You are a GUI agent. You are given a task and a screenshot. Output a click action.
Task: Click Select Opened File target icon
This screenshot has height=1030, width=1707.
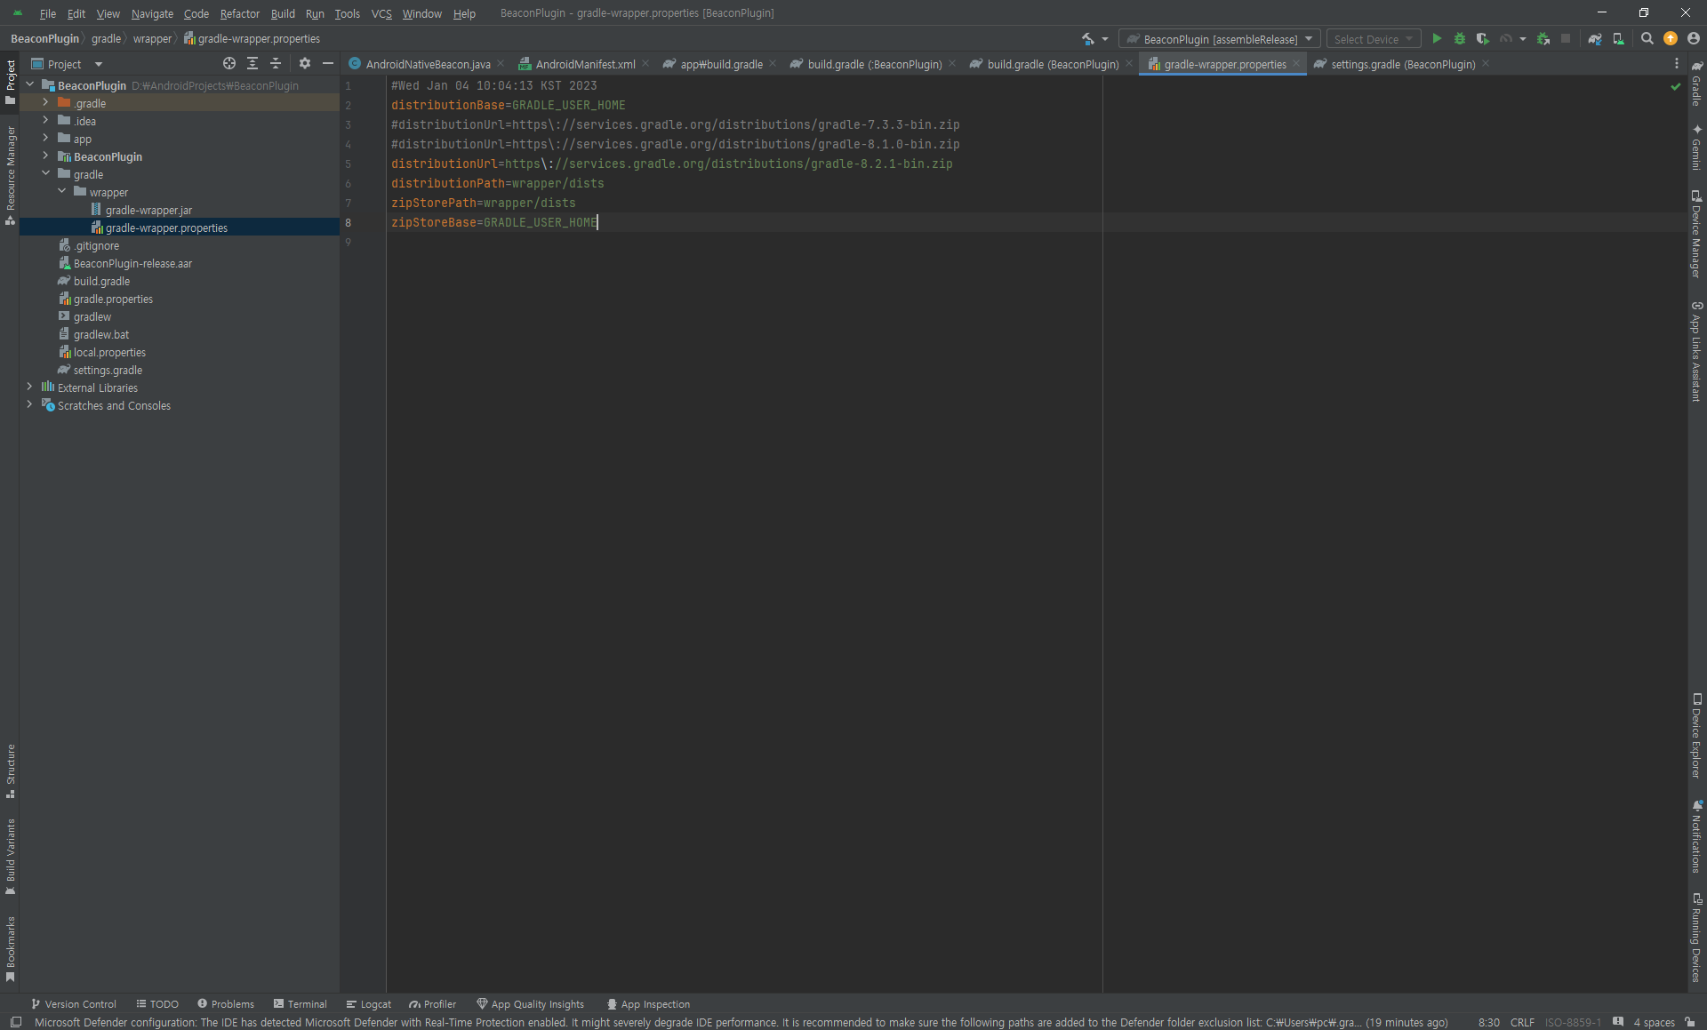pos(229,64)
